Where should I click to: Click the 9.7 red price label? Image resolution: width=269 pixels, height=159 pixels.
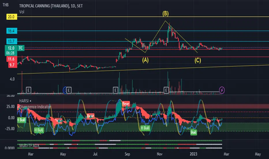pyautogui.click(x=12, y=65)
